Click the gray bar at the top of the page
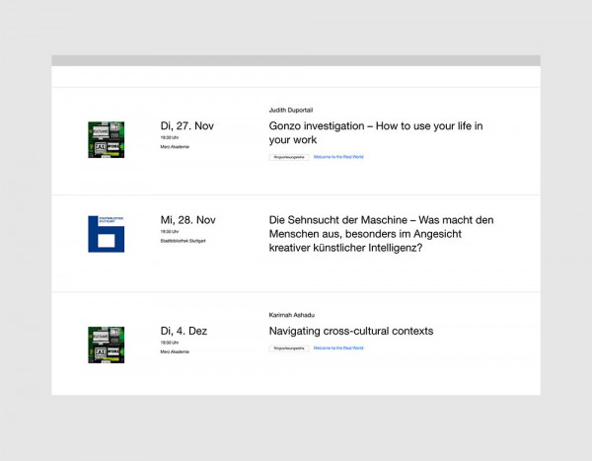The height and width of the screenshot is (461, 592). (x=296, y=60)
